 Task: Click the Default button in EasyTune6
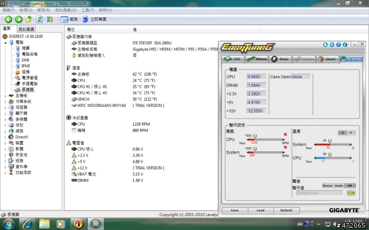click(287, 210)
